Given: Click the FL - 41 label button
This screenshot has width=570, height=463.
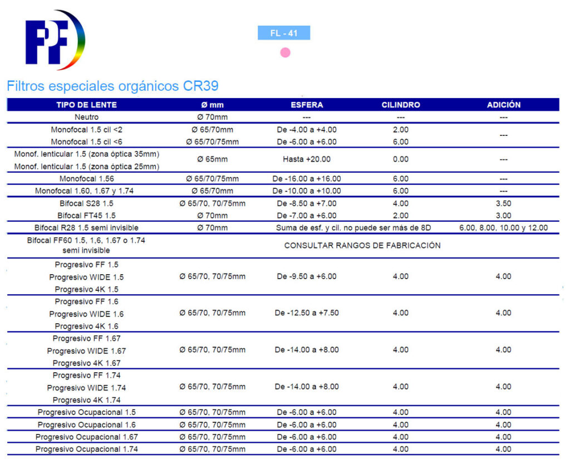Looking at the screenshot, I should (x=283, y=33).
